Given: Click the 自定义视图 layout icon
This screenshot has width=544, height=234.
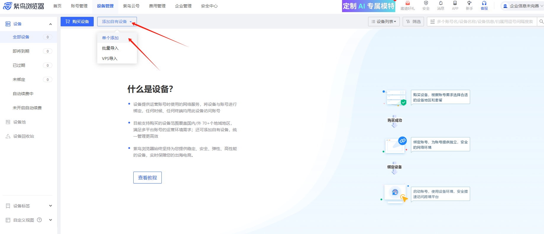Looking at the screenshot, I should click(8, 220).
